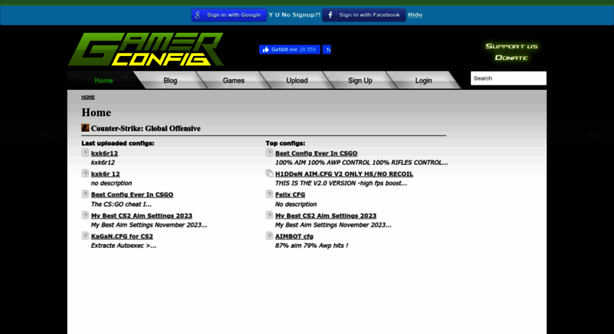Screen dimensions: 614x334
Task: Click file icon beside last uploaded Best Config Ever
Action: (x=85, y=194)
